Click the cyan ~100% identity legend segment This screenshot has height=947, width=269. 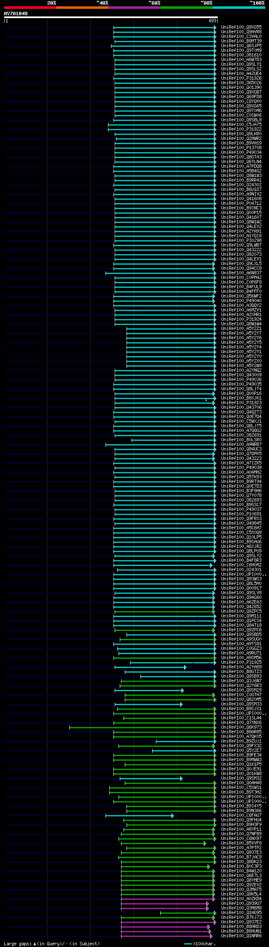[238, 8]
